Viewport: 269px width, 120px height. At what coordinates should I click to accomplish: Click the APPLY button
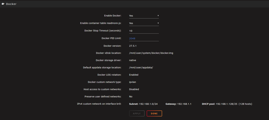point(137,114)
